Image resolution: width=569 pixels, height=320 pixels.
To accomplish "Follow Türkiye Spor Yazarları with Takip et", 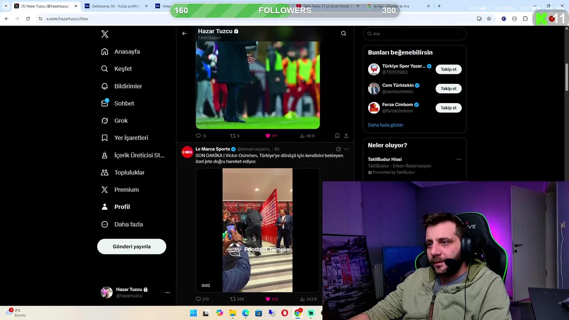I will point(449,69).
